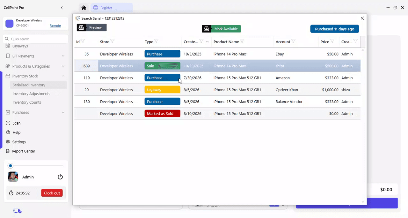The height and width of the screenshot is (218, 408).
Task: Click Purchase tag in row 130
Action: pyautogui.click(x=163, y=102)
